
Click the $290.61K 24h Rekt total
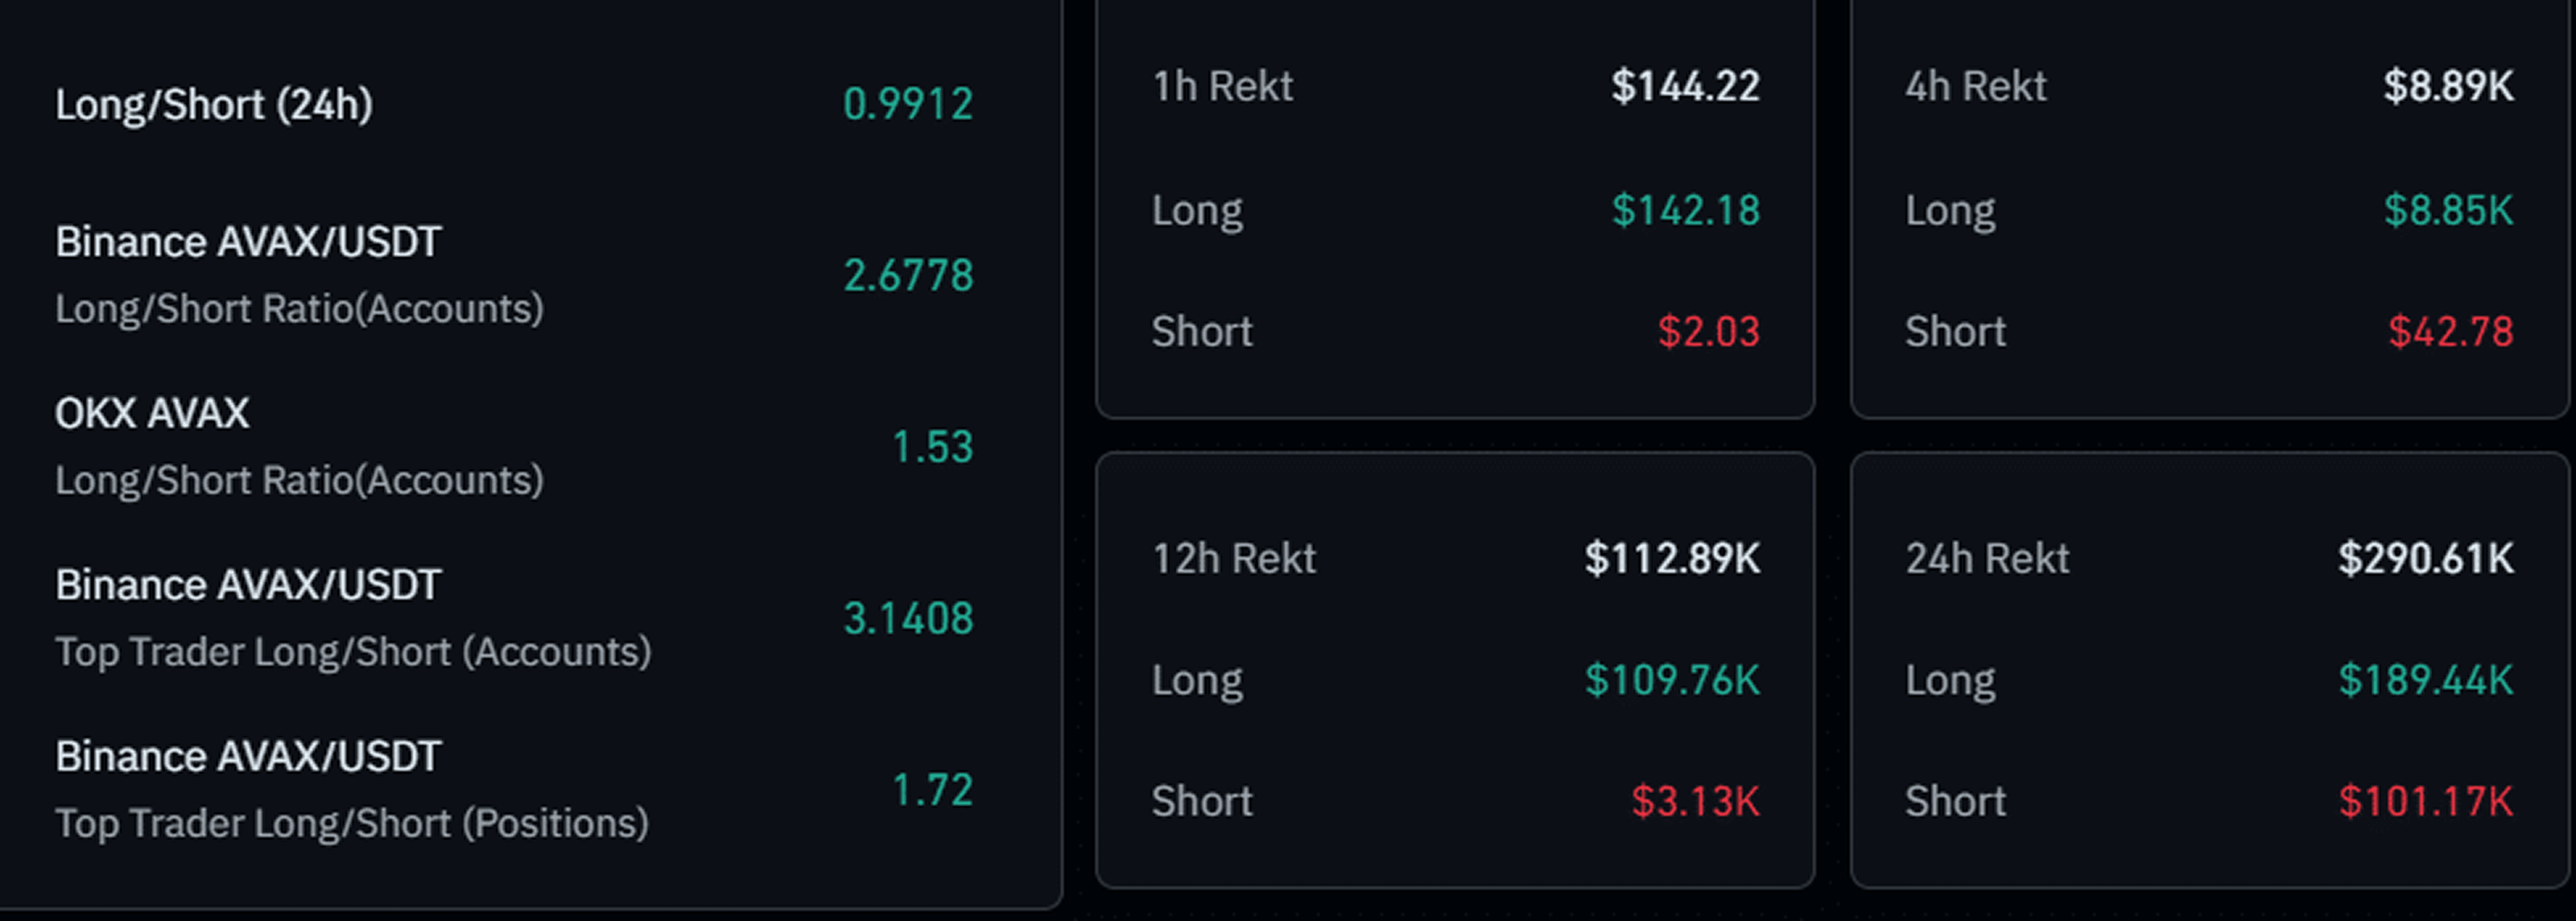pyautogui.click(x=2425, y=558)
